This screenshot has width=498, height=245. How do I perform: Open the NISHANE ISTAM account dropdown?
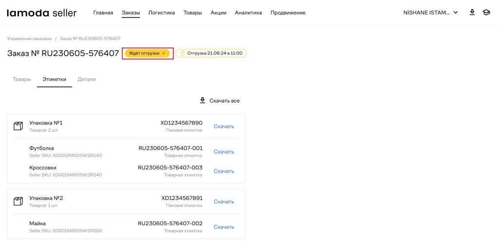[x=430, y=13]
